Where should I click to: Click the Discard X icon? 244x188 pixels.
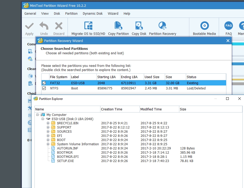[x=59, y=26]
